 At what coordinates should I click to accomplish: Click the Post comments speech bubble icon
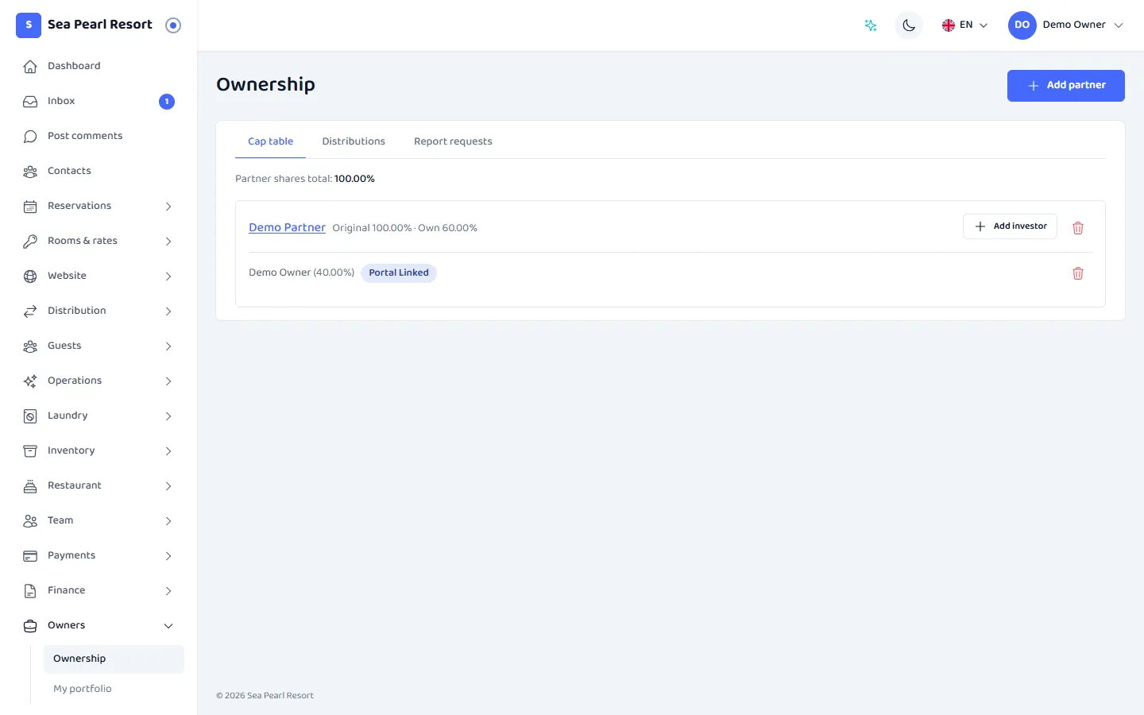click(x=30, y=137)
